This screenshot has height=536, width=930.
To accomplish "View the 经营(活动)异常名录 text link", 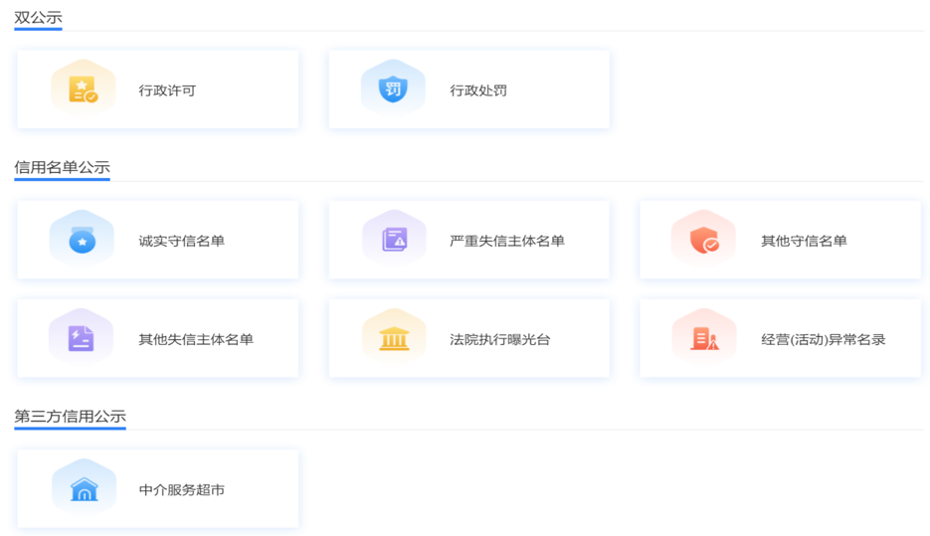I will [x=823, y=339].
